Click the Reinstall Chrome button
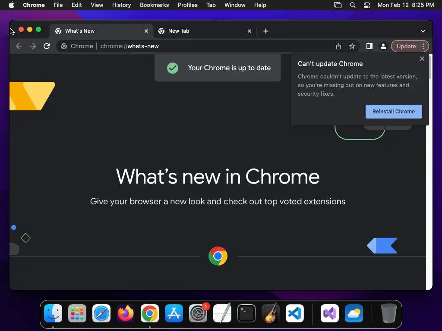This screenshot has width=442, height=331. coord(394,112)
